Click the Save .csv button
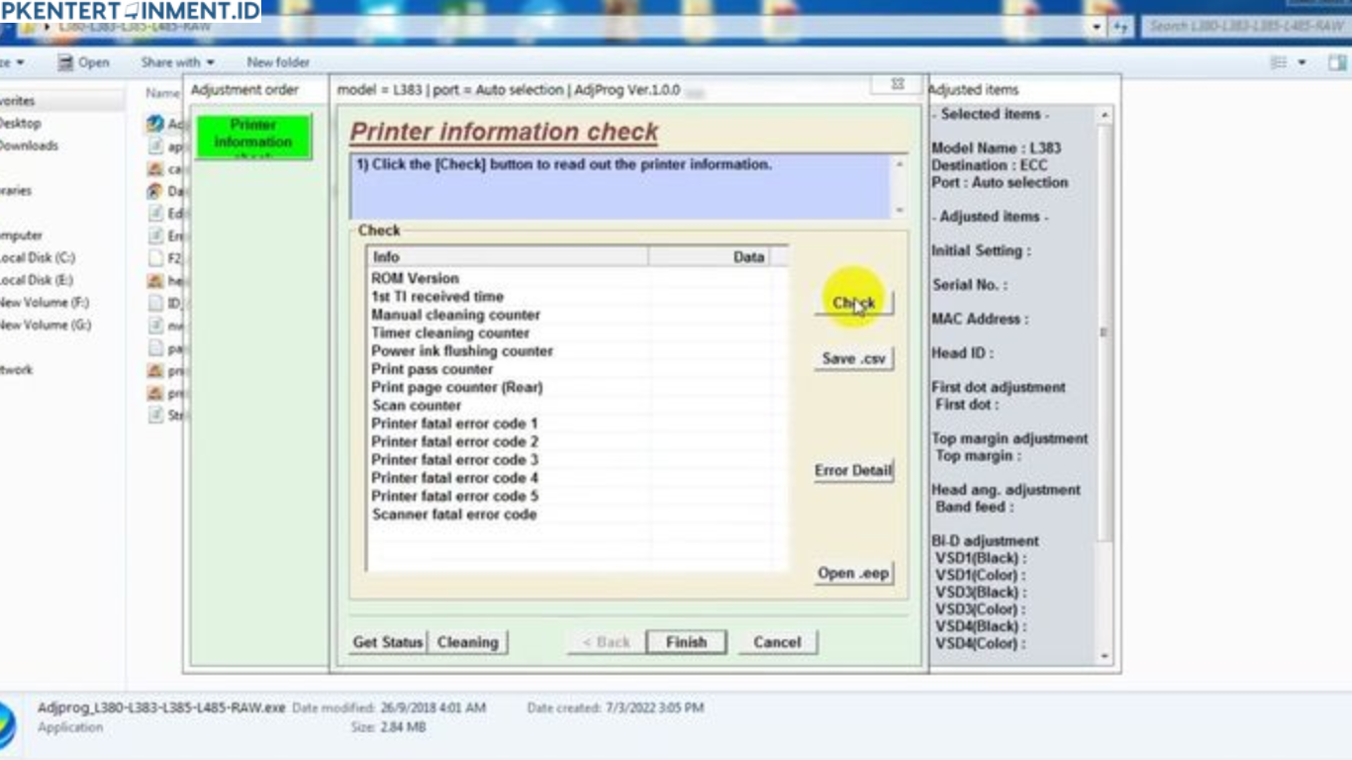This screenshot has width=1352, height=760. pos(852,358)
